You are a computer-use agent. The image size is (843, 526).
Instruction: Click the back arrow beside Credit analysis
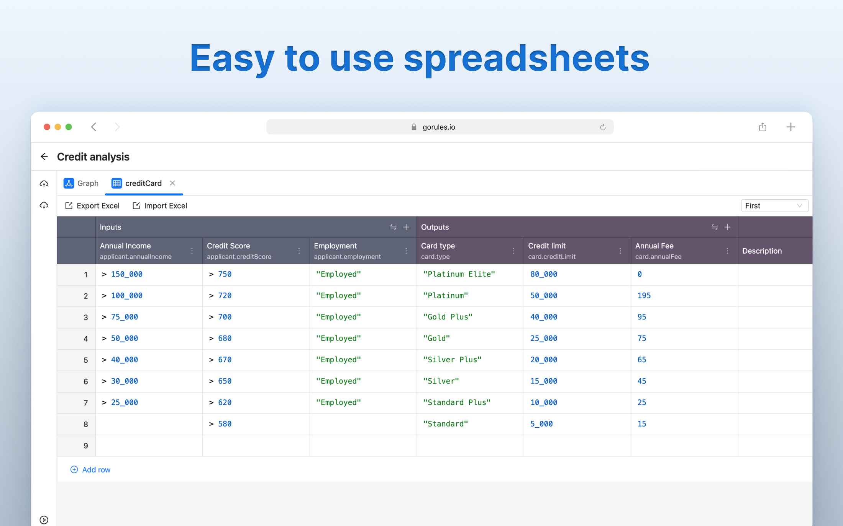(x=44, y=157)
